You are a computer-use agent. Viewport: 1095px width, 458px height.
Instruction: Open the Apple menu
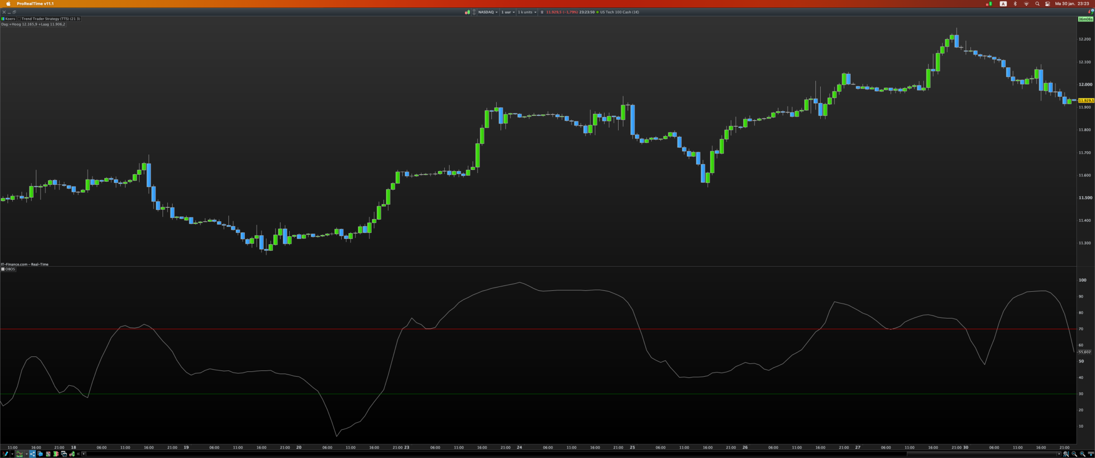tap(8, 4)
